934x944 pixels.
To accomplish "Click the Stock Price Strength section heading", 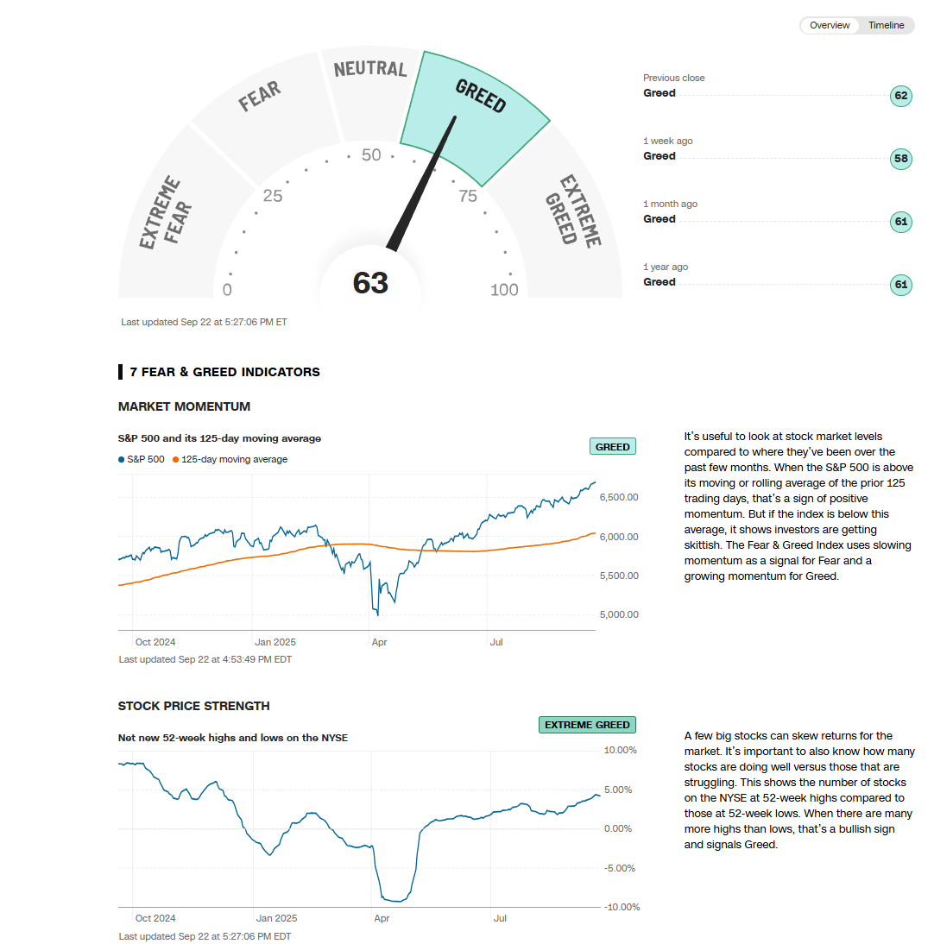I will [x=193, y=706].
